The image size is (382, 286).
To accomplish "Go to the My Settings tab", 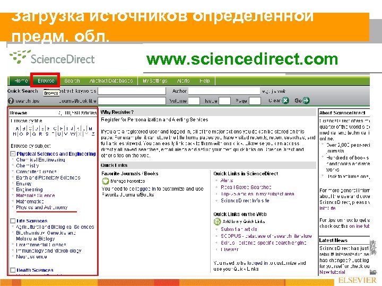I will 155,81.
